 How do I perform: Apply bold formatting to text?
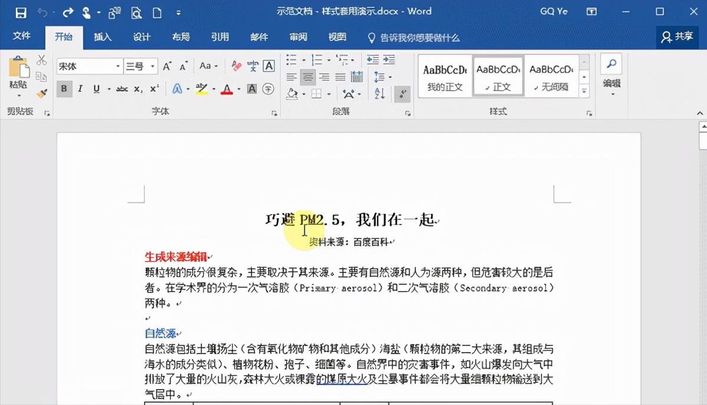coord(64,88)
